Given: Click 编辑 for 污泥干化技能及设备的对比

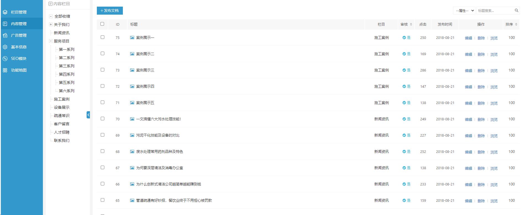Looking at the screenshot, I should coord(468,136).
